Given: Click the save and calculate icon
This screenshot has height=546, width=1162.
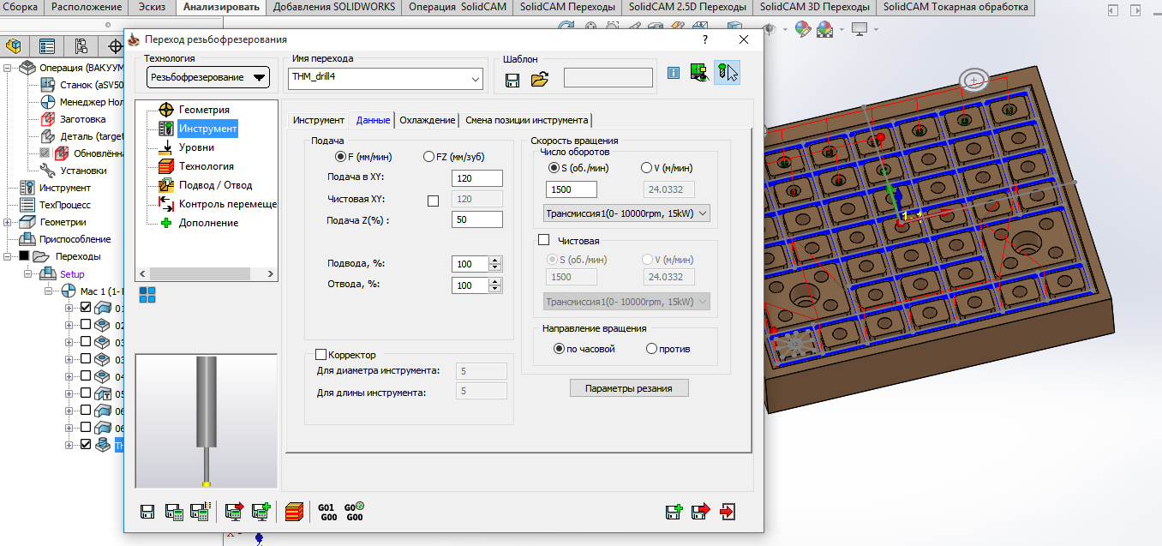Looking at the screenshot, I should point(174,512).
